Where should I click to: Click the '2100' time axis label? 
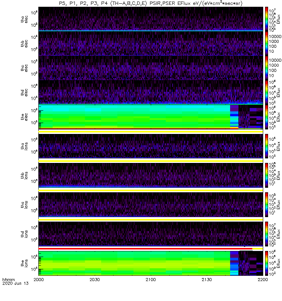coord(151,280)
